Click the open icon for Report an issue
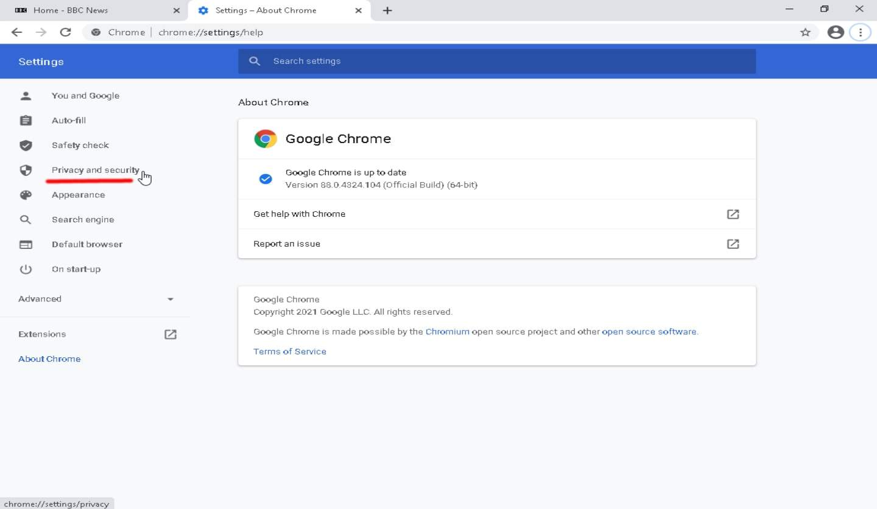This screenshot has width=877, height=509. pos(733,244)
